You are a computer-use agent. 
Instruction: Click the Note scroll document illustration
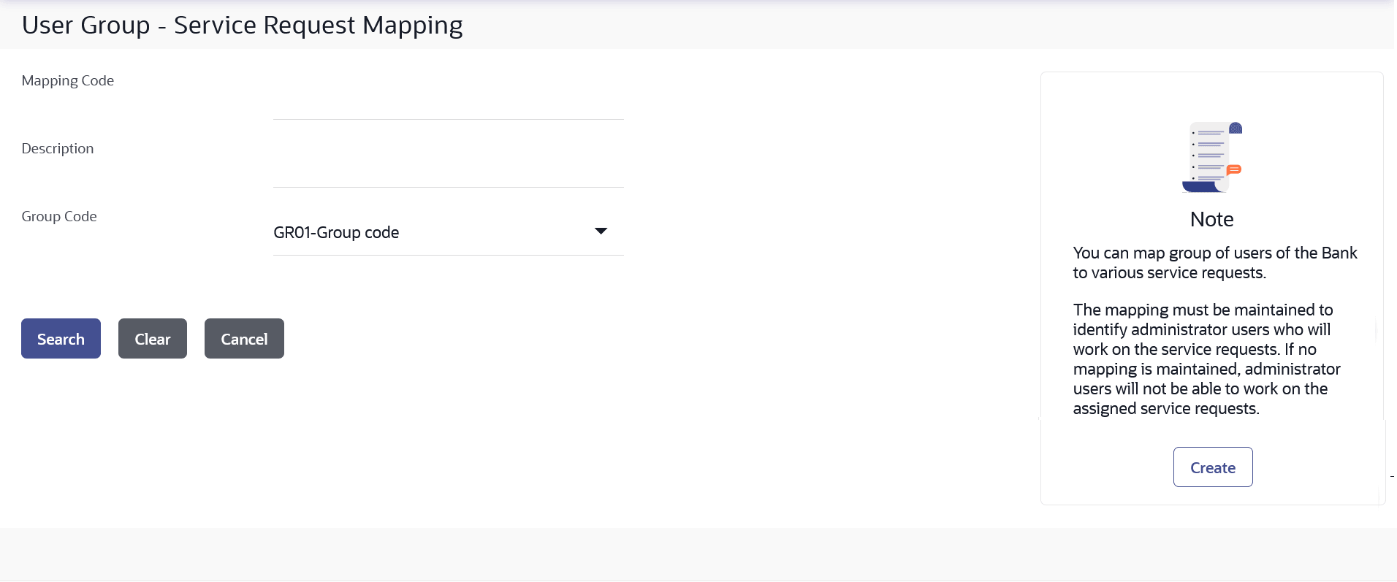[1212, 157]
